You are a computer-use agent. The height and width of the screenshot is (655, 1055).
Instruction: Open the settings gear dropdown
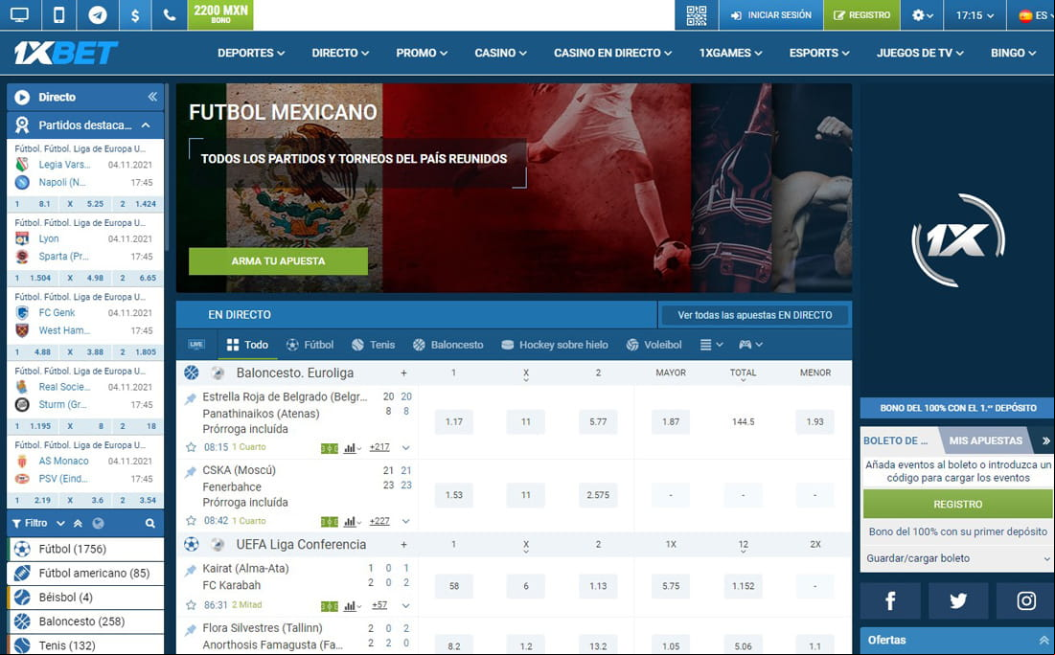coord(923,14)
